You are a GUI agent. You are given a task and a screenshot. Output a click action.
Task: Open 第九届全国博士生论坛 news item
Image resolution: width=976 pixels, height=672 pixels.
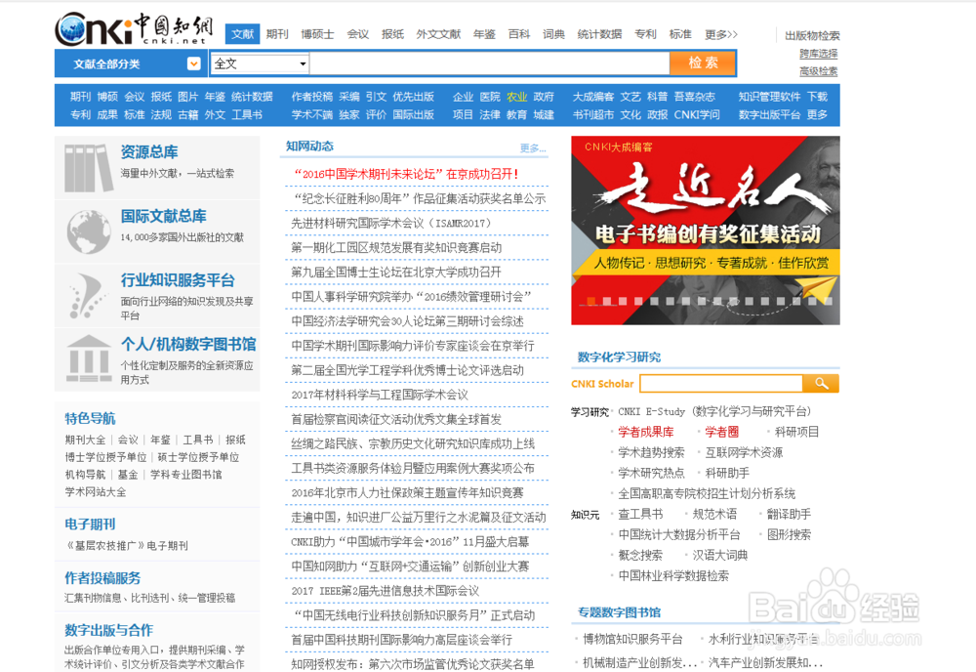(396, 273)
